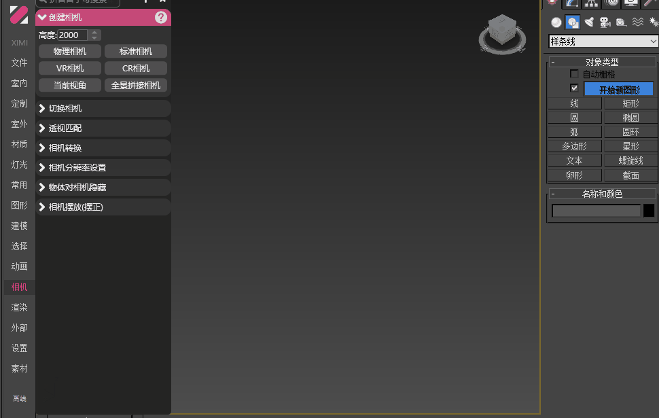Open the 样条线 dropdown list
Viewport: 659px width, 418px height.
[603, 41]
